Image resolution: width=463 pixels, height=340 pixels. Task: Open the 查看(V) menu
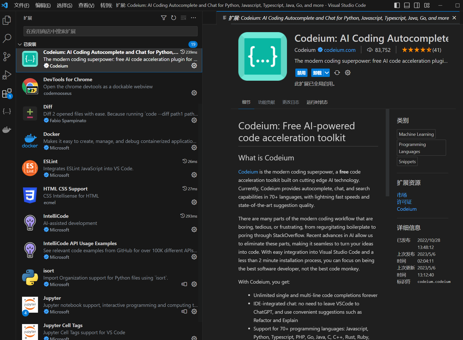coord(86,5)
